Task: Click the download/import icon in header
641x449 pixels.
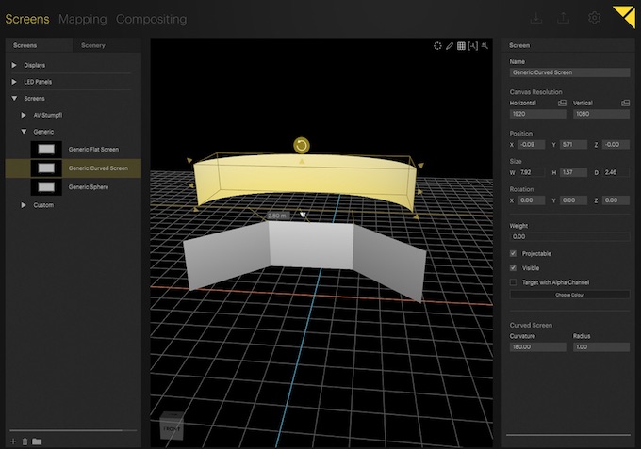Action: coord(536,18)
